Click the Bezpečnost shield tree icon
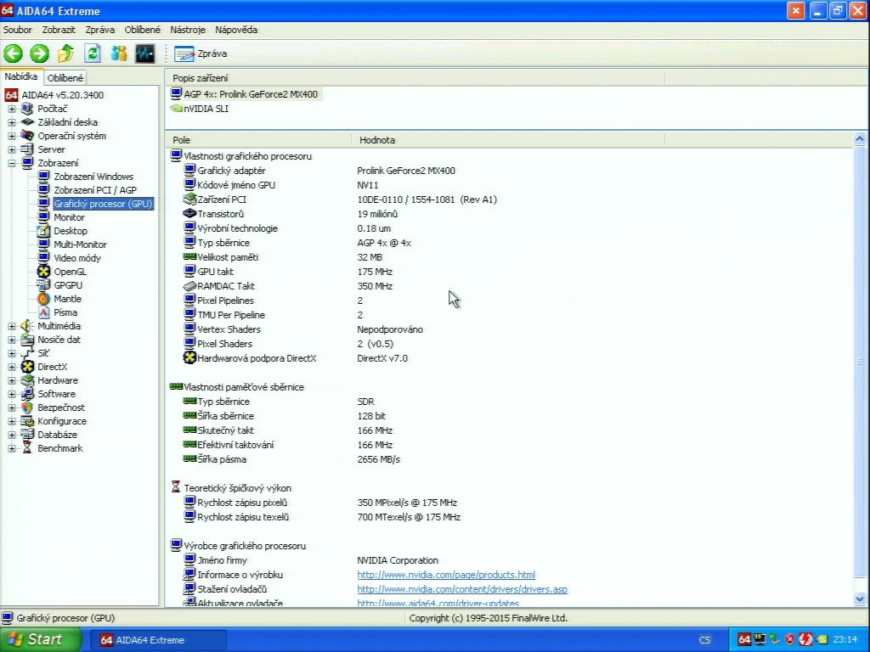The height and width of the screenshot is (652, 870). click(27, 407)
